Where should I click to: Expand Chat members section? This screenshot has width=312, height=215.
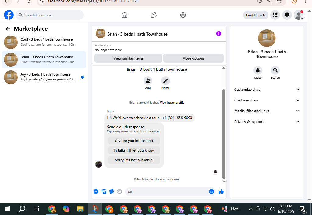click(x=267, y=100)
